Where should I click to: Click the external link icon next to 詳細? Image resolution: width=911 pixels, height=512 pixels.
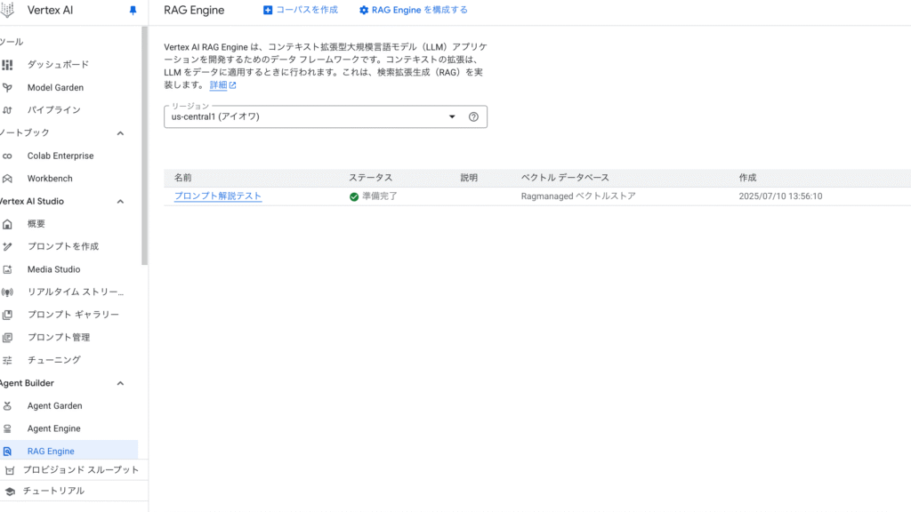[x=232, y=85]
